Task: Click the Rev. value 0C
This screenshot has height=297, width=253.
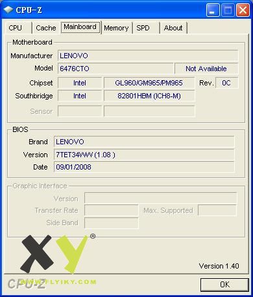Action: 226,83
